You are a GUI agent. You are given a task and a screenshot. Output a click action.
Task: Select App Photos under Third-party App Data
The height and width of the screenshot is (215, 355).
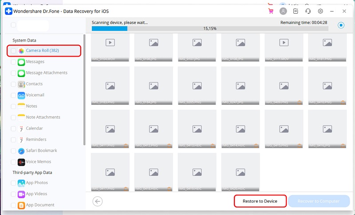[x=36, y=183]
